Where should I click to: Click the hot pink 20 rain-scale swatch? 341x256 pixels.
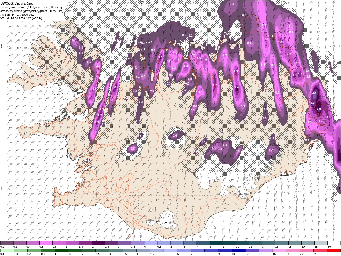(x=307, y=250)
